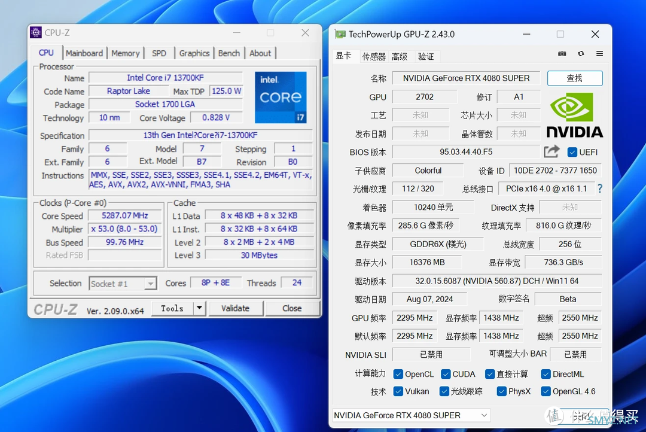This screenshot has width=646, height=432.
Task: Toggle the DirectML checkbox
Action: click(x=546, y=374)
